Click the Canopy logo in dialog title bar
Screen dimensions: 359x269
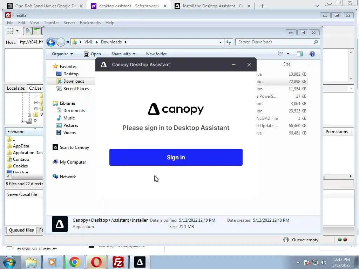104,64
